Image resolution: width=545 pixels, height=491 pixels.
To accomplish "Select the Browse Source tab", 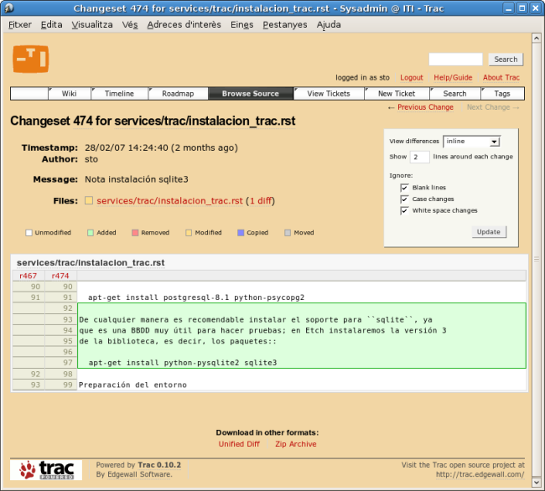I will pyautogui.click(x=251, y=93).
